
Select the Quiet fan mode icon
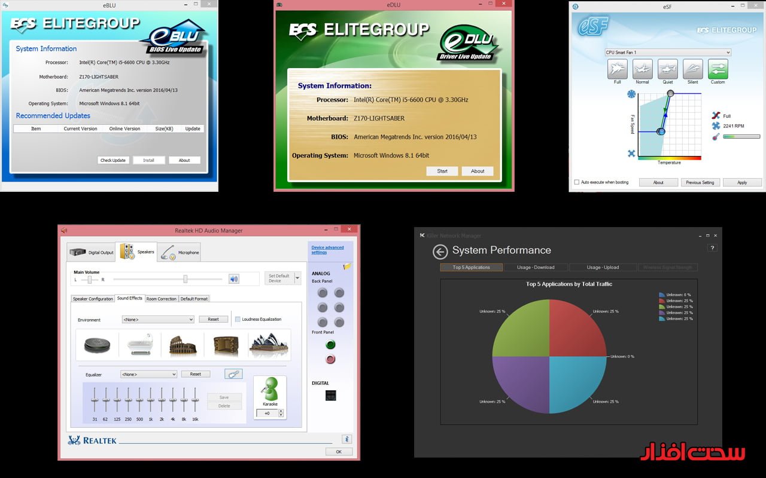click(x=667, y=69)
